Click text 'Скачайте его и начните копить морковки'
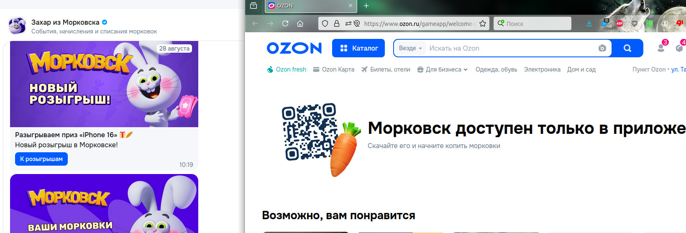The height and width of the screenshot is (233, 686). pyautogui.click(x=434, y=146)
